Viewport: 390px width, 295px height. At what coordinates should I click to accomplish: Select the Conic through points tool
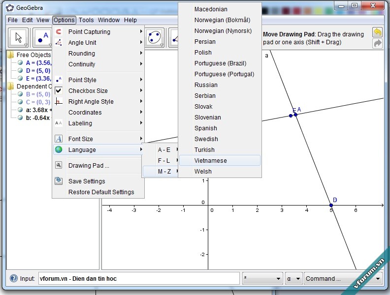pos(155,38)
